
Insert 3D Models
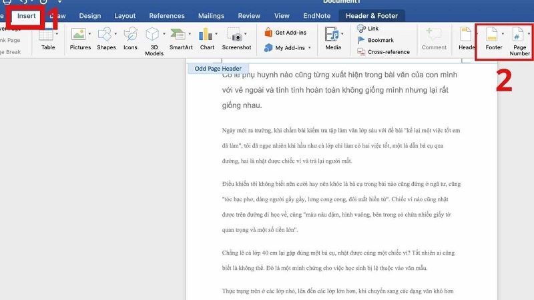[154, 39]
